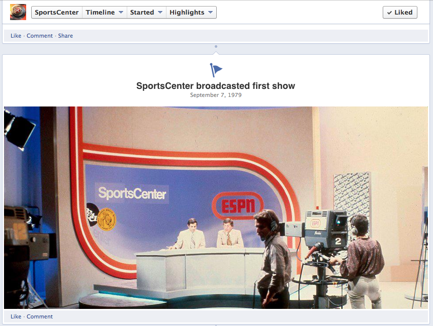Expand the Highlights dropdown
433x326 pixels.
[191, 13]
